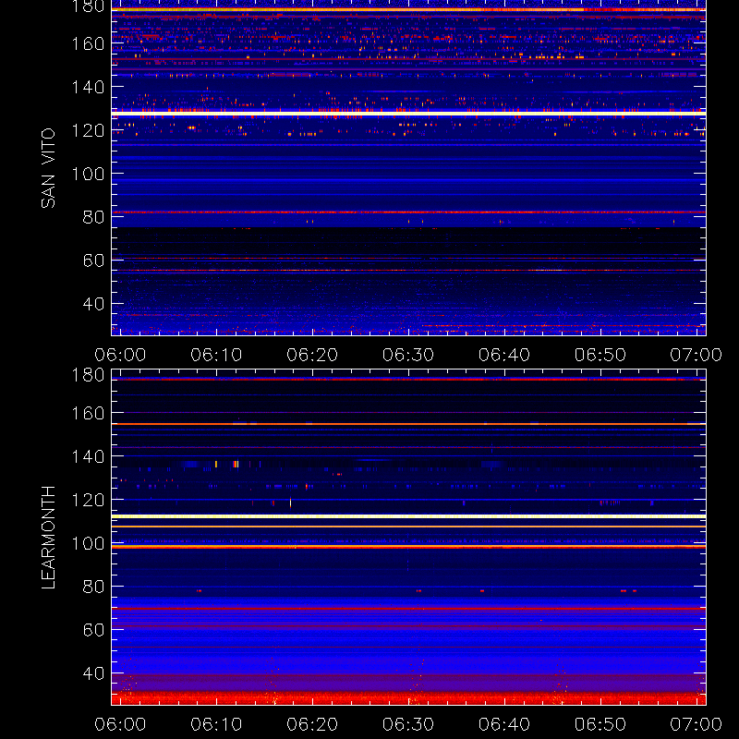The image size is (739, 739).
Task: Click 06:30 time label under Learmonth plot
Action: (408, 724)
